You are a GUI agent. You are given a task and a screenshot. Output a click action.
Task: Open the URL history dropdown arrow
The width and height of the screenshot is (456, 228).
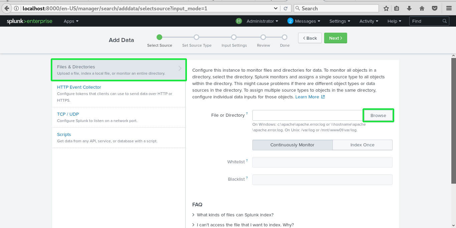pos(275,8)
